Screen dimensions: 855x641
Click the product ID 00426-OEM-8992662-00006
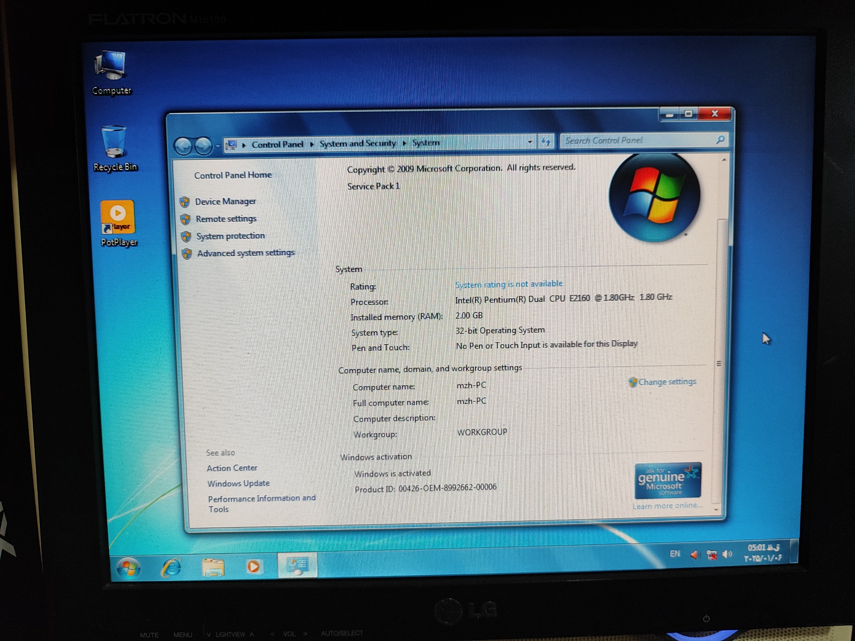point(447,488)
